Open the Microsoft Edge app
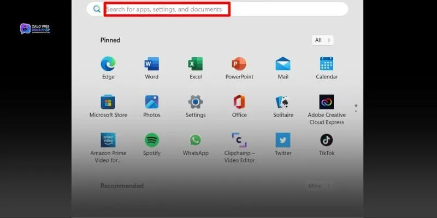Image resolution: width=437 pixels, height=218 pixels. pyautogui.click(x=108, y=64)
